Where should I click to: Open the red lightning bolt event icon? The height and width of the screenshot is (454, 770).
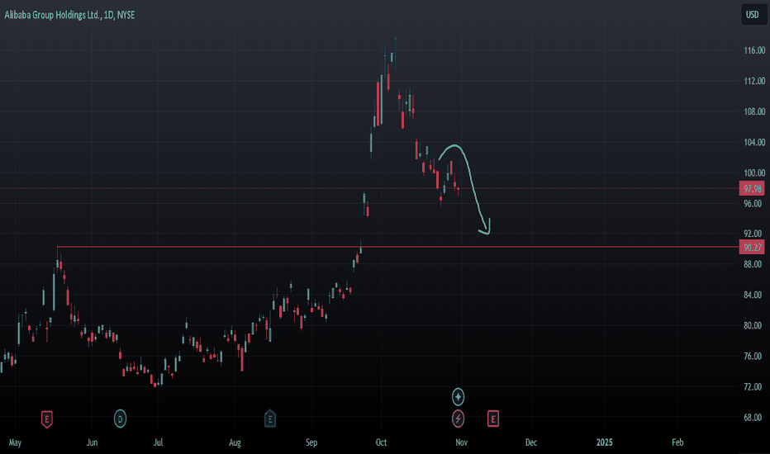[x=458, y=419]
